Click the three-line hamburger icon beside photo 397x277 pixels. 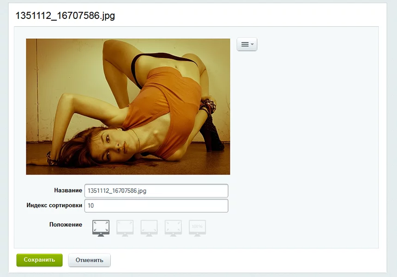245,44
